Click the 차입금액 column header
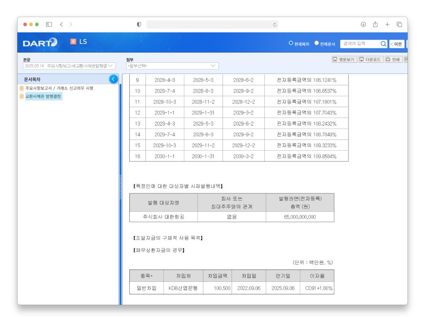This screenshot has width=425, height=317. [x=217, y=276]
